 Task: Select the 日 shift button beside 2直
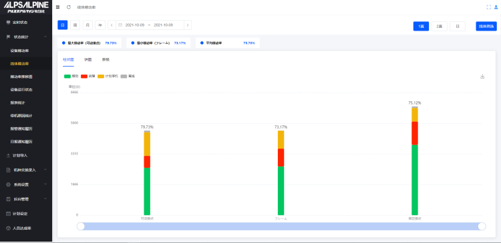pos(458,26)
